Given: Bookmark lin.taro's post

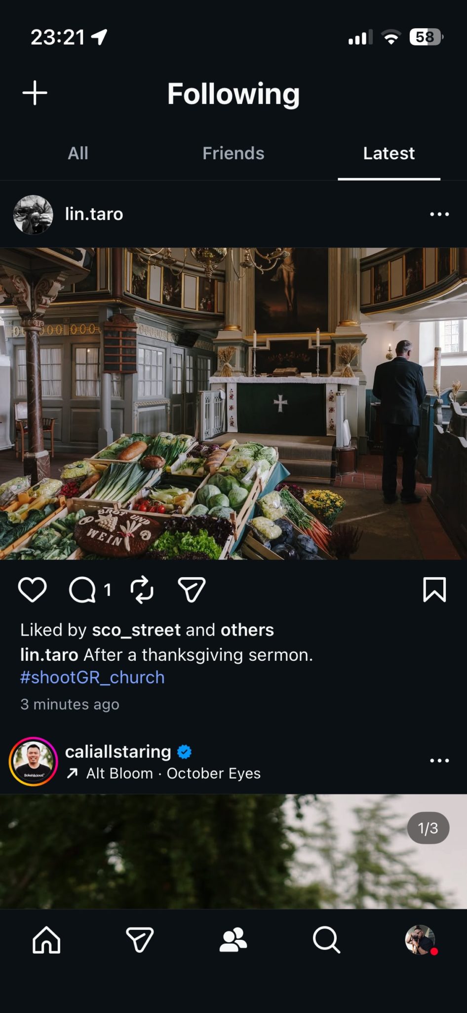Looking at the screenshot, I should (x=434, y=590).
